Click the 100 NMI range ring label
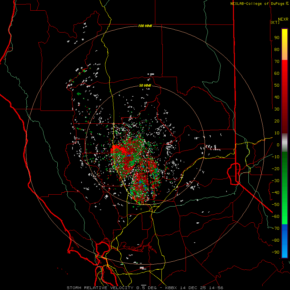Screen dimensions: 290x290 (145, 26)
